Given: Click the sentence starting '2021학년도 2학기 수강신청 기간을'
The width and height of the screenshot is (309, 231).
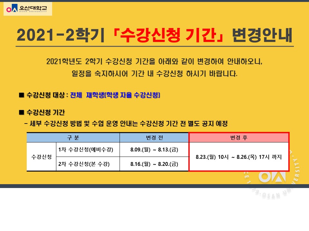Looking at the screenshot, I should click(154, 62).
